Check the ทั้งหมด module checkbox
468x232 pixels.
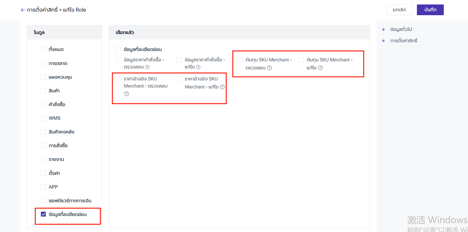[43, 49]
